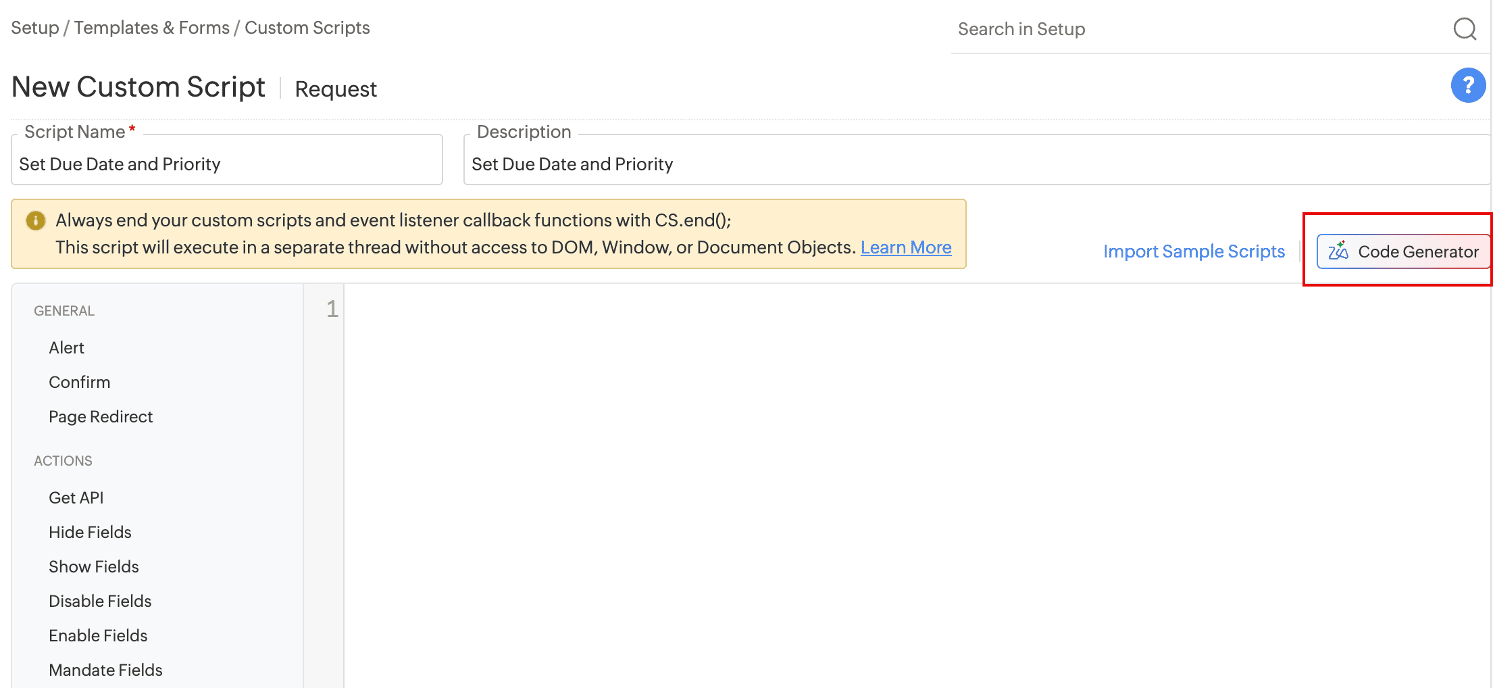The height and width of the screenshot is (688, 1493).
Task: Insert the Confirm snippet
Action: pos(80,382)
